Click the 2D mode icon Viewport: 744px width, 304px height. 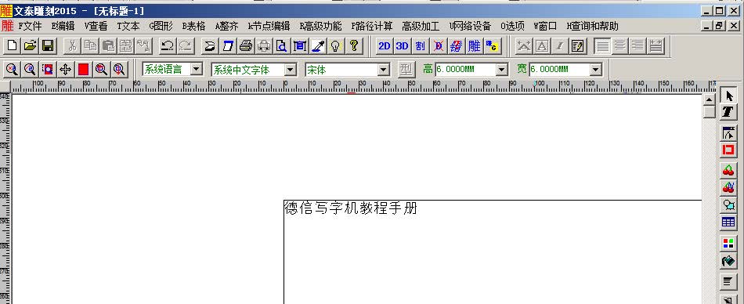[x=384, y=45]
